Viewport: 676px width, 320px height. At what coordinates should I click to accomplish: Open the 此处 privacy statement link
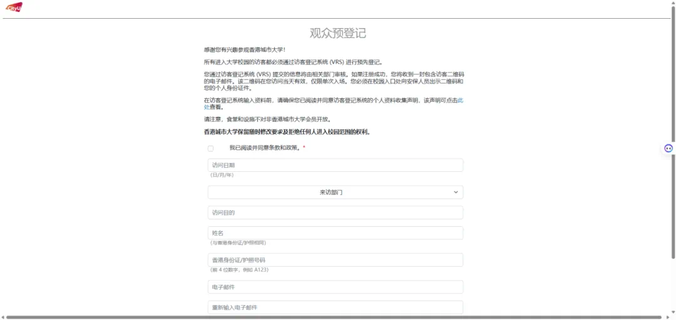[460, 100]
